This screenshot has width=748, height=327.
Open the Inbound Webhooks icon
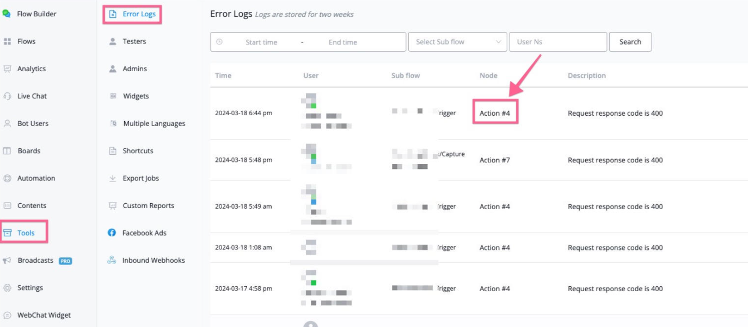[x=112, y=260]
